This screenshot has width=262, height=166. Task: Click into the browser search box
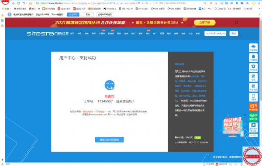[x=180, y=3]
